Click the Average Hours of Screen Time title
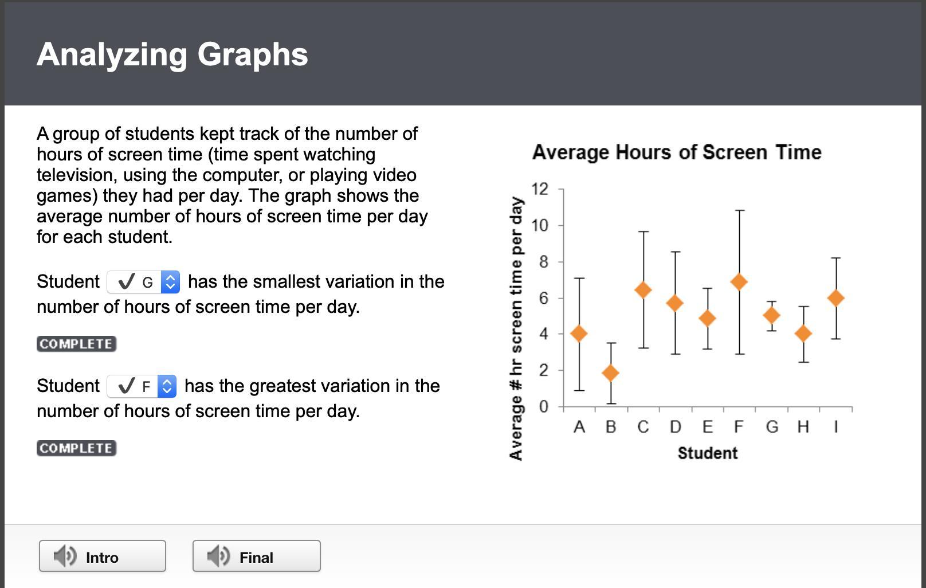The width and height of the screenshot is (926, 588). (677, 152)
